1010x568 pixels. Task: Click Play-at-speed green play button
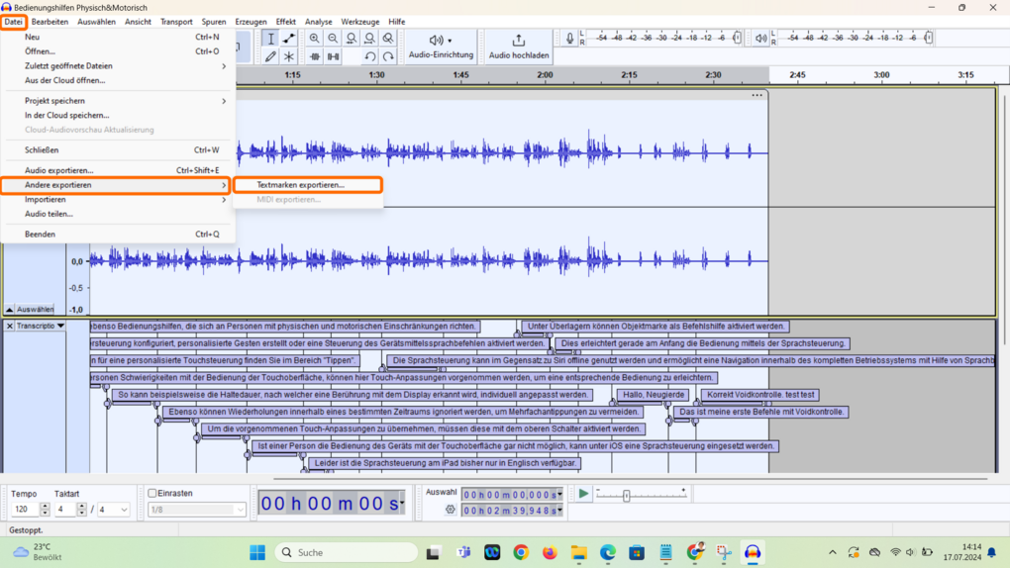(583, 494)
